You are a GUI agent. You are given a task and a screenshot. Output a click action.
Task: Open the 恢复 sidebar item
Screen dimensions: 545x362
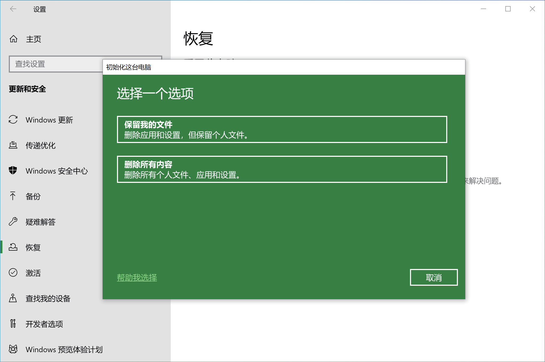33,247
